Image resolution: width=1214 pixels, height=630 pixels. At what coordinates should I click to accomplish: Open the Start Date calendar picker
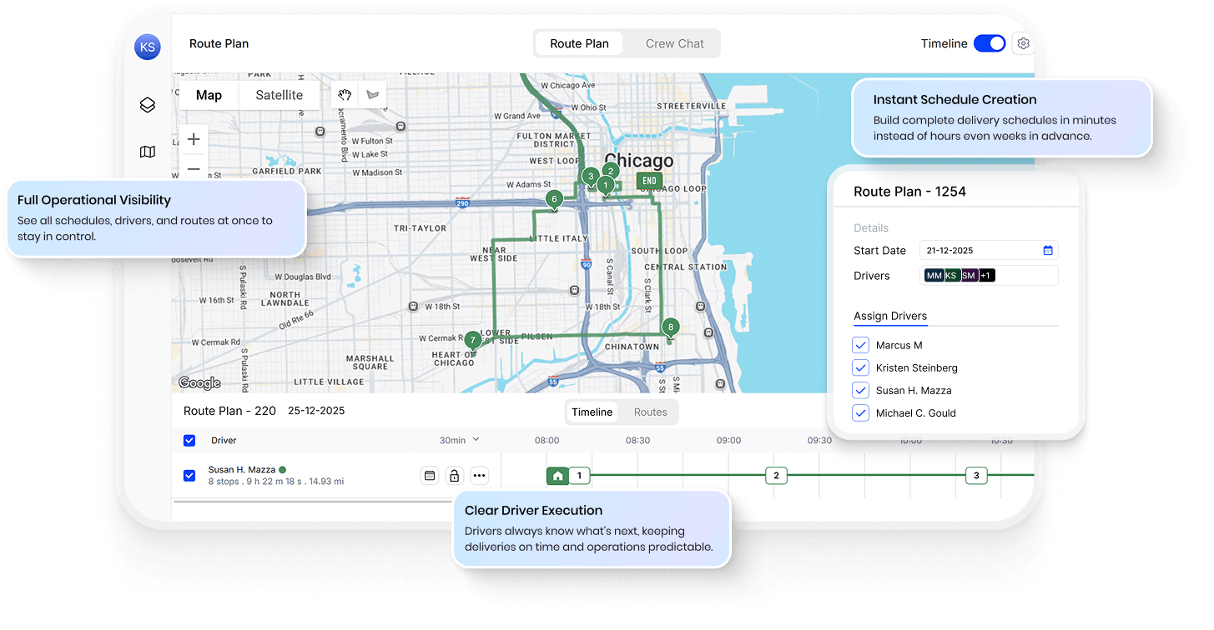coord(1048,250)
